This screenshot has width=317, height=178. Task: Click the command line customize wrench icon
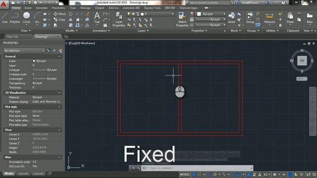click(138, 168)
